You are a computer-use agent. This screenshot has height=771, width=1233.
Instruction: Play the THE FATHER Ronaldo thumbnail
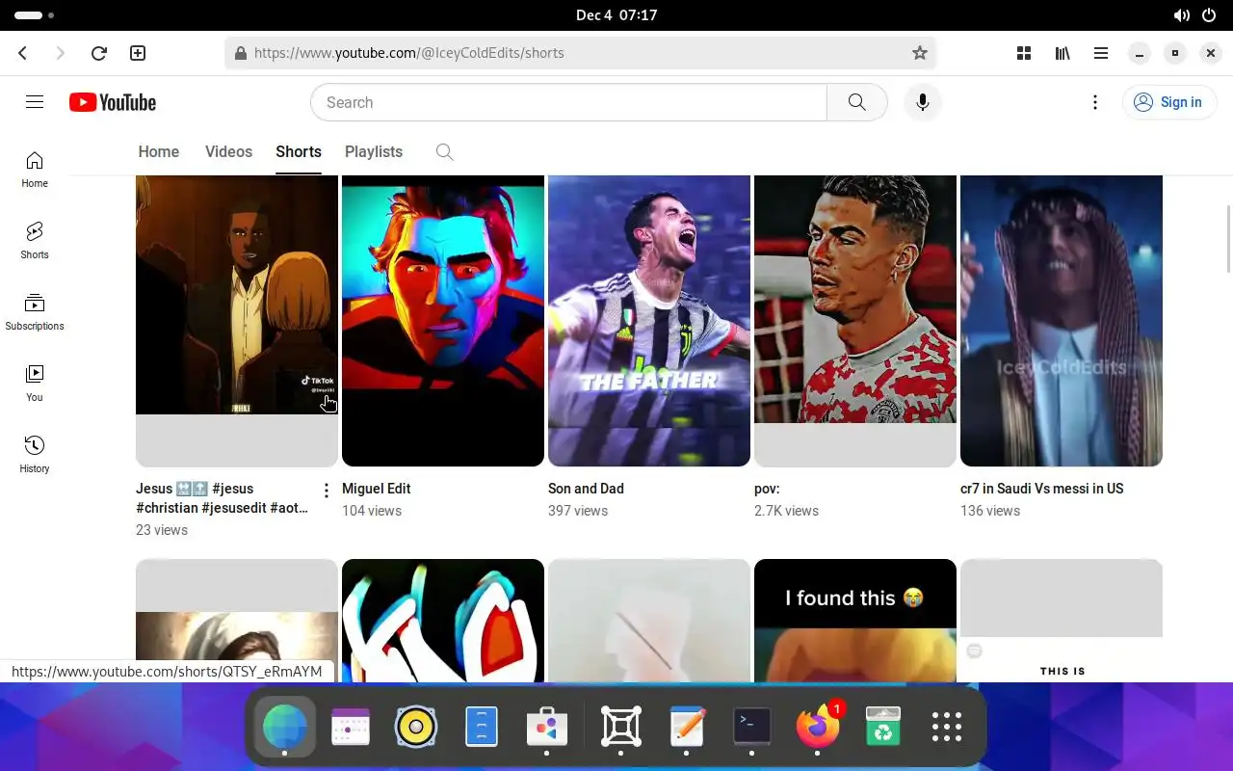pos(649,320)
